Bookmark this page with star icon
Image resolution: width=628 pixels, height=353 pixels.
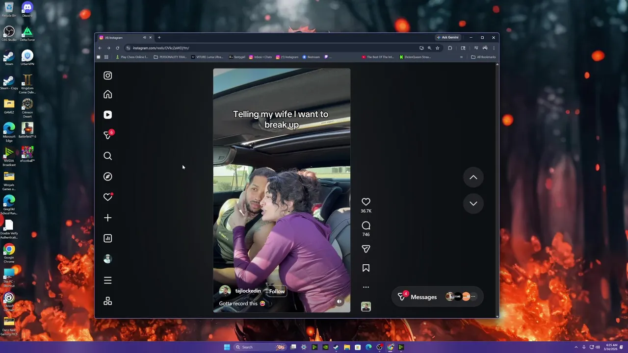[x=437, y=48]
